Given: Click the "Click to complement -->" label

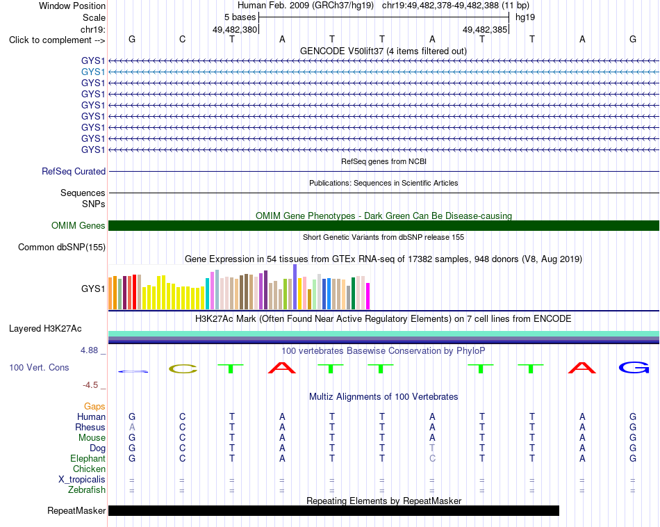Looking at the screenshot, I should (57, 40).
